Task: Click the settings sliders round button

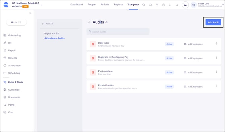Action: (185, 5)
